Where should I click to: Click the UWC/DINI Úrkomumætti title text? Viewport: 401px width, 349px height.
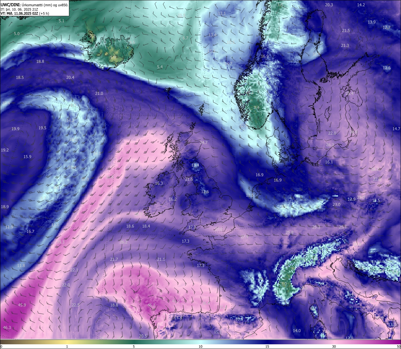[34, 5]
